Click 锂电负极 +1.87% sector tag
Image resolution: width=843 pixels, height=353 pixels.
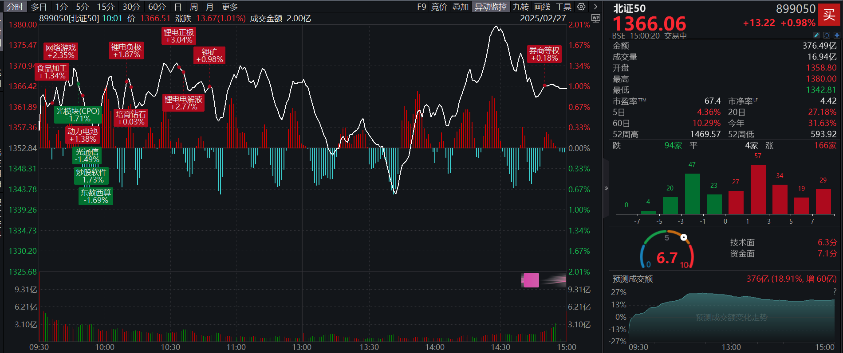[126, 50]
